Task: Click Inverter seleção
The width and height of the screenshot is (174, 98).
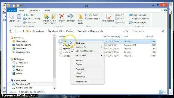Action: coord(138,22)
